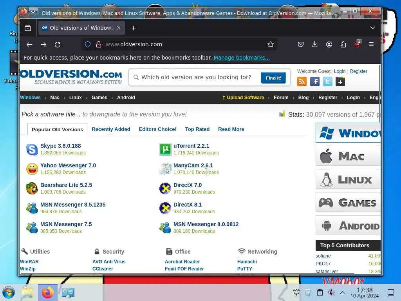Click the Firefox forward arrow
Image resolution: width=401 pixels, height=301 pixels.
click(43, 45)
